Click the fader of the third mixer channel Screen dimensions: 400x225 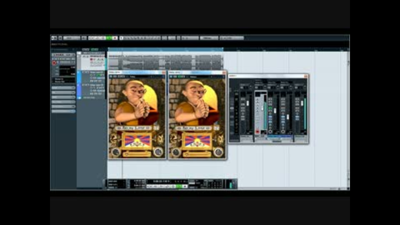[x=275, y=111]
